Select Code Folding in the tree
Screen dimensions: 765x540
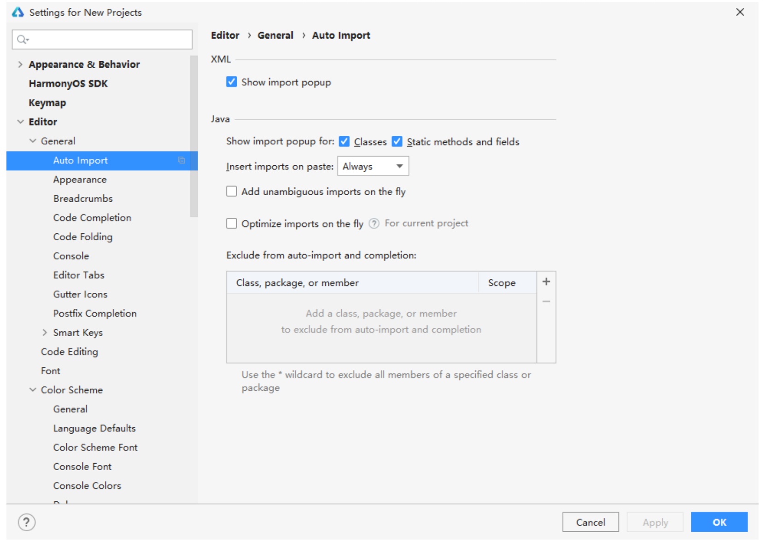click(83, 237)
